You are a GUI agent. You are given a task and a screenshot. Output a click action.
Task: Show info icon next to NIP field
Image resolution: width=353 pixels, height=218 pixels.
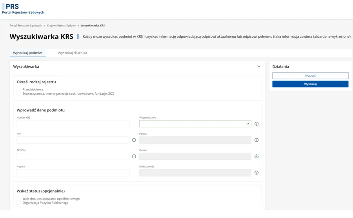(x=134, y=140)
